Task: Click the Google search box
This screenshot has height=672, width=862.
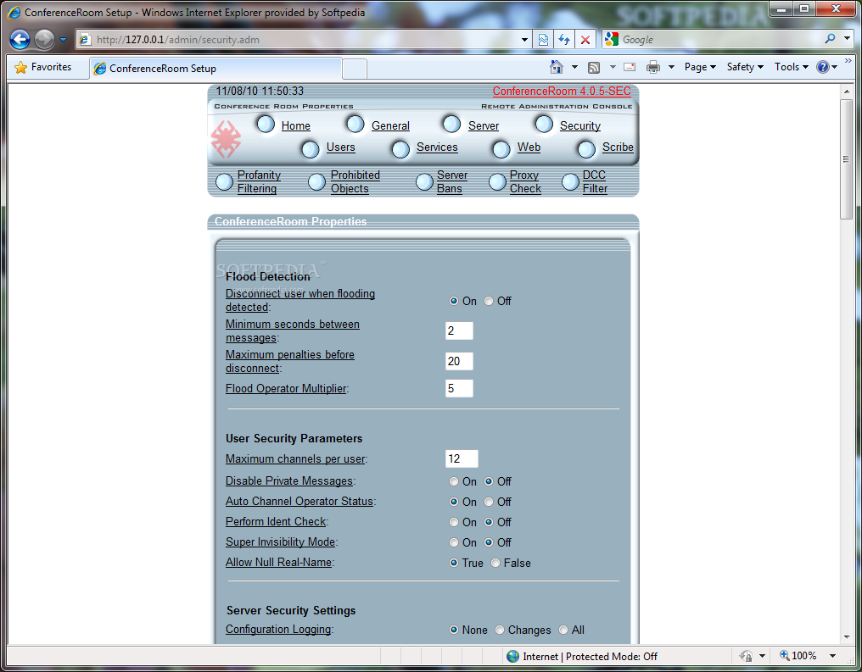Action: click(x=720, y=40)
